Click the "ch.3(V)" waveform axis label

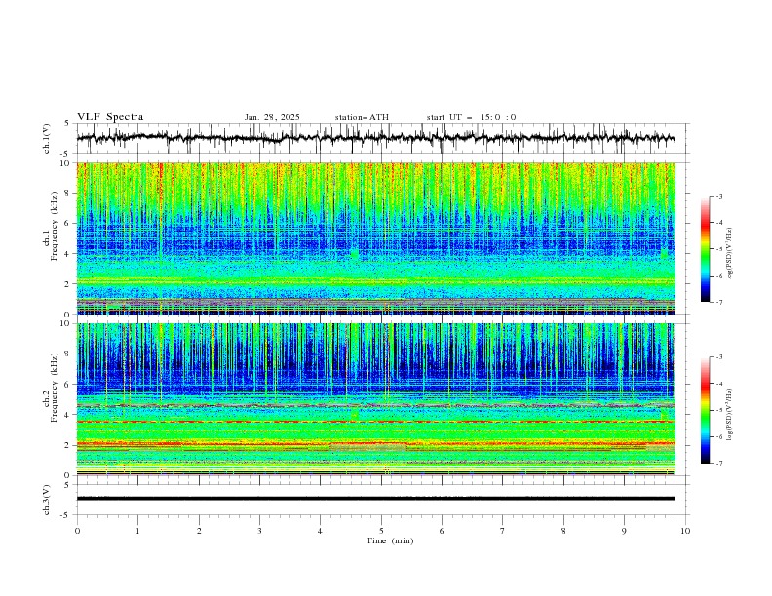click(47, 500)
